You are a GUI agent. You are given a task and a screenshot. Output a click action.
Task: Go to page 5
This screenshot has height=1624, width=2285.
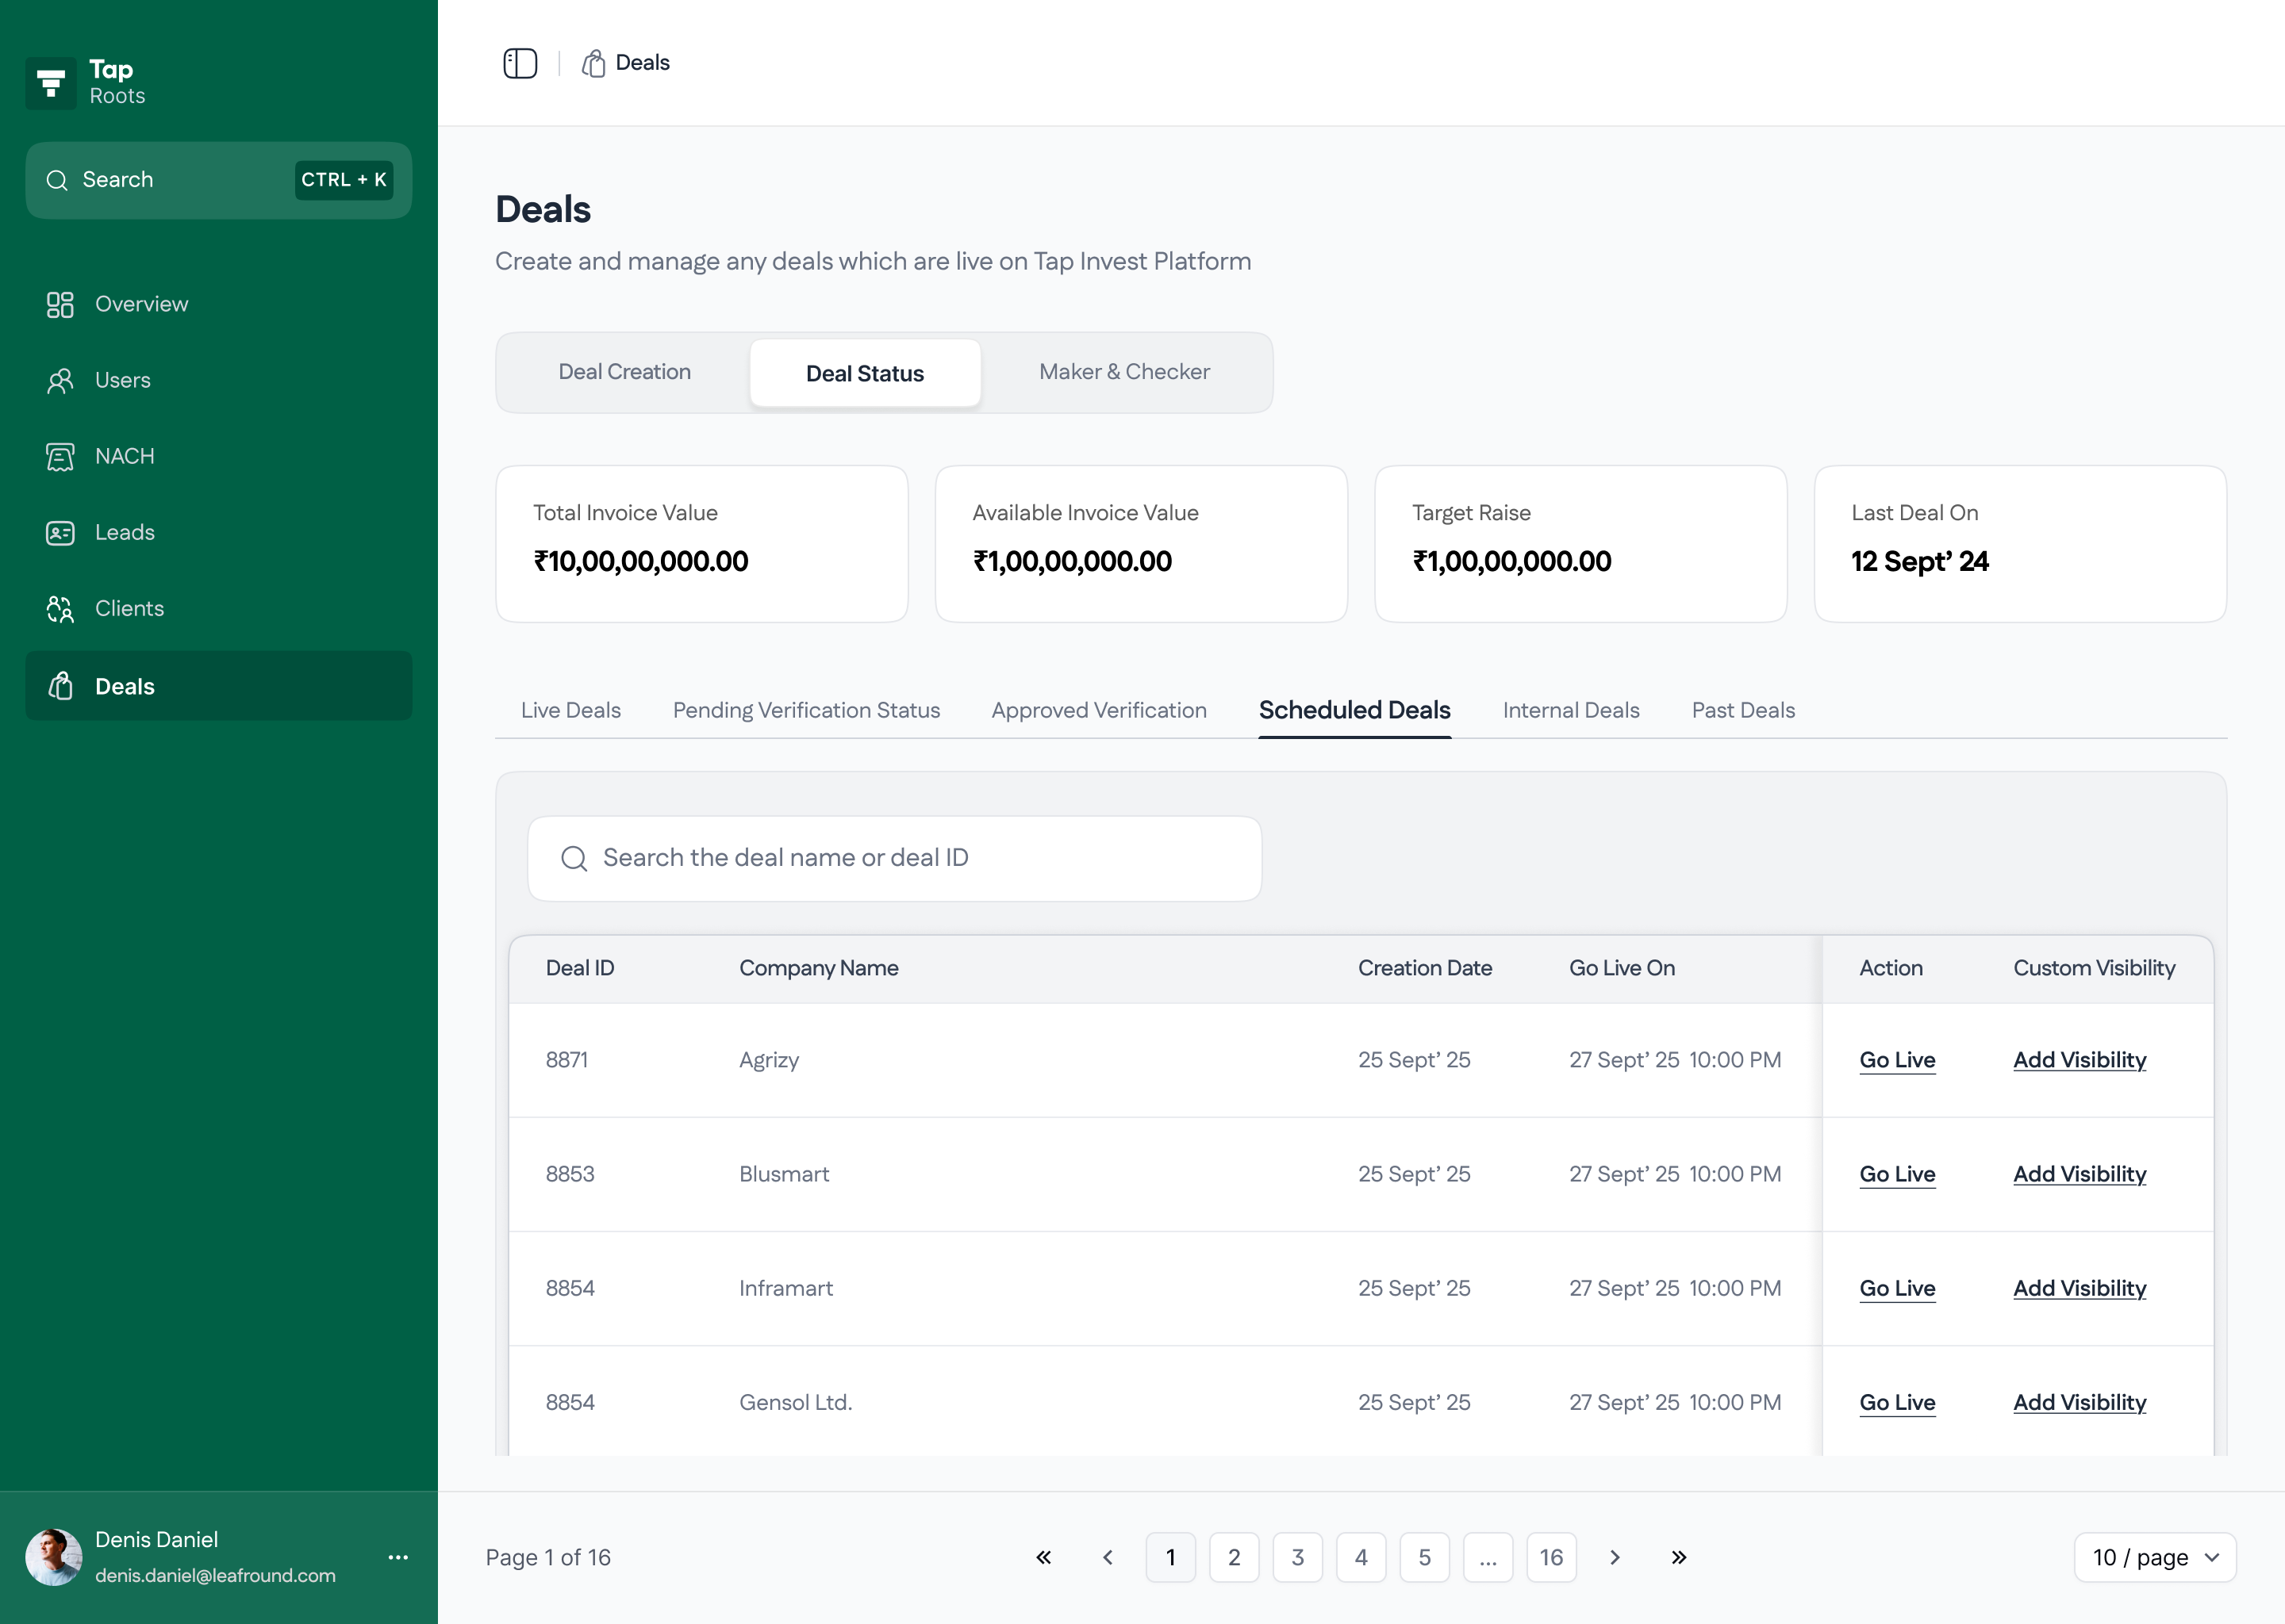coord(1425,1557)
